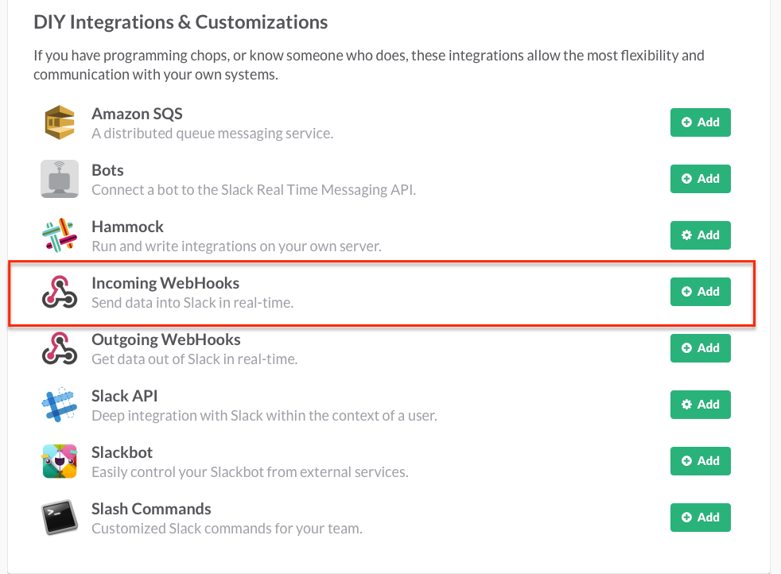
Task: Click the Slack API hash icon
Action: [x=59, y=404]
